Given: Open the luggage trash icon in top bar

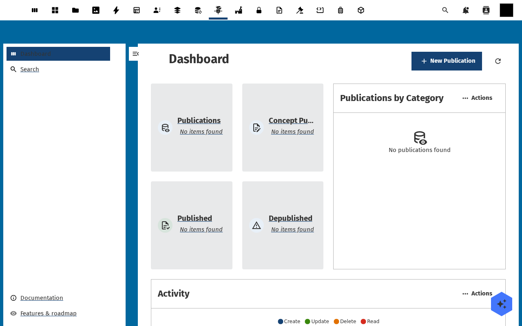Looking at the screenshot, I should [341, 10].
